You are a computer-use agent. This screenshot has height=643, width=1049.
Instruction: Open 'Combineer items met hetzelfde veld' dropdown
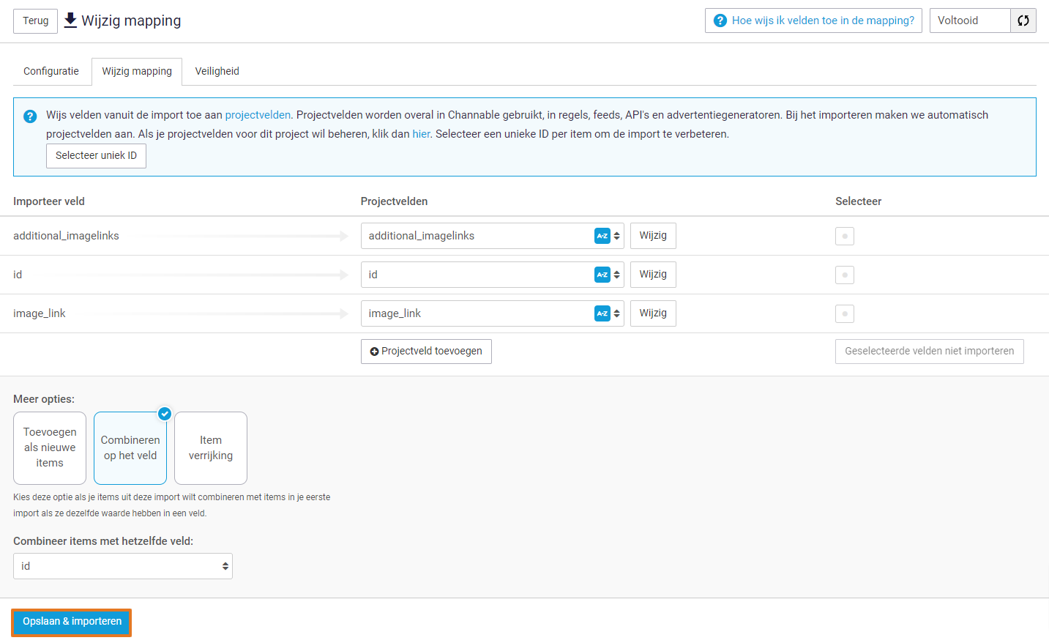(x=123, y=566)
